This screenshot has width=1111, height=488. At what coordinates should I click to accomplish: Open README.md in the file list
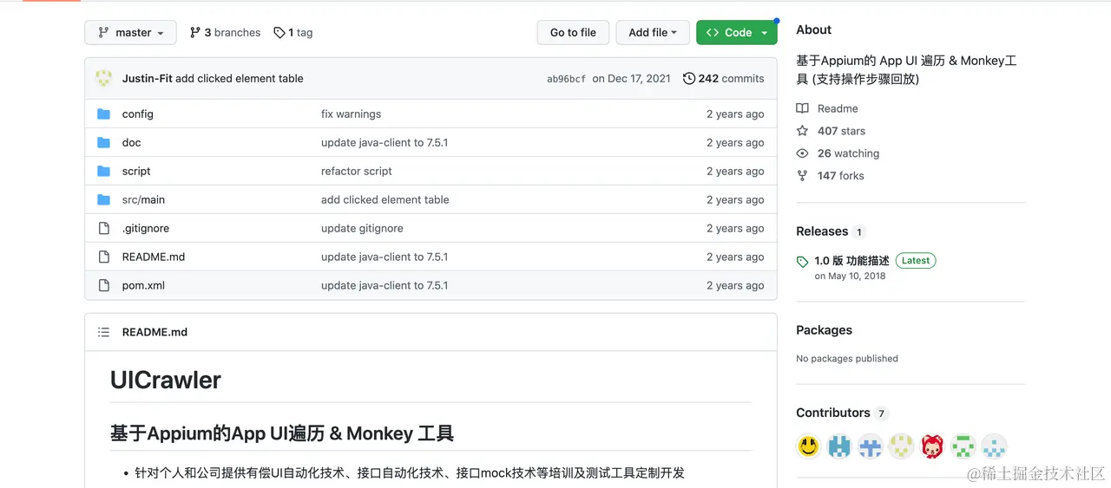pos(154,257)
